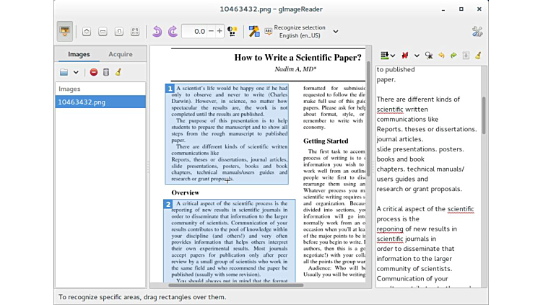Clear output text with broom icon
The image size is (543, 305).
click(x=478, y=56)
